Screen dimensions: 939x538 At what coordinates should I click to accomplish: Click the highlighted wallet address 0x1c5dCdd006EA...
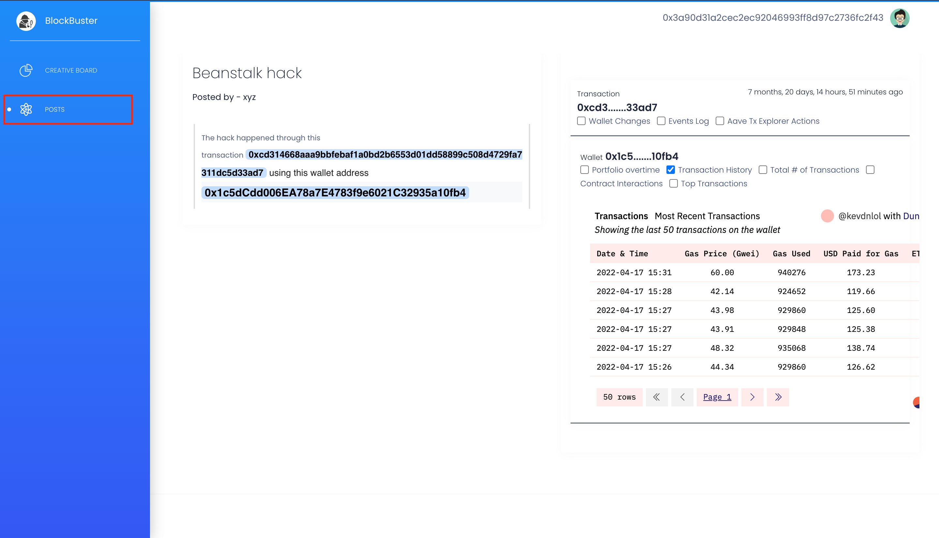(x=335, y=192)
